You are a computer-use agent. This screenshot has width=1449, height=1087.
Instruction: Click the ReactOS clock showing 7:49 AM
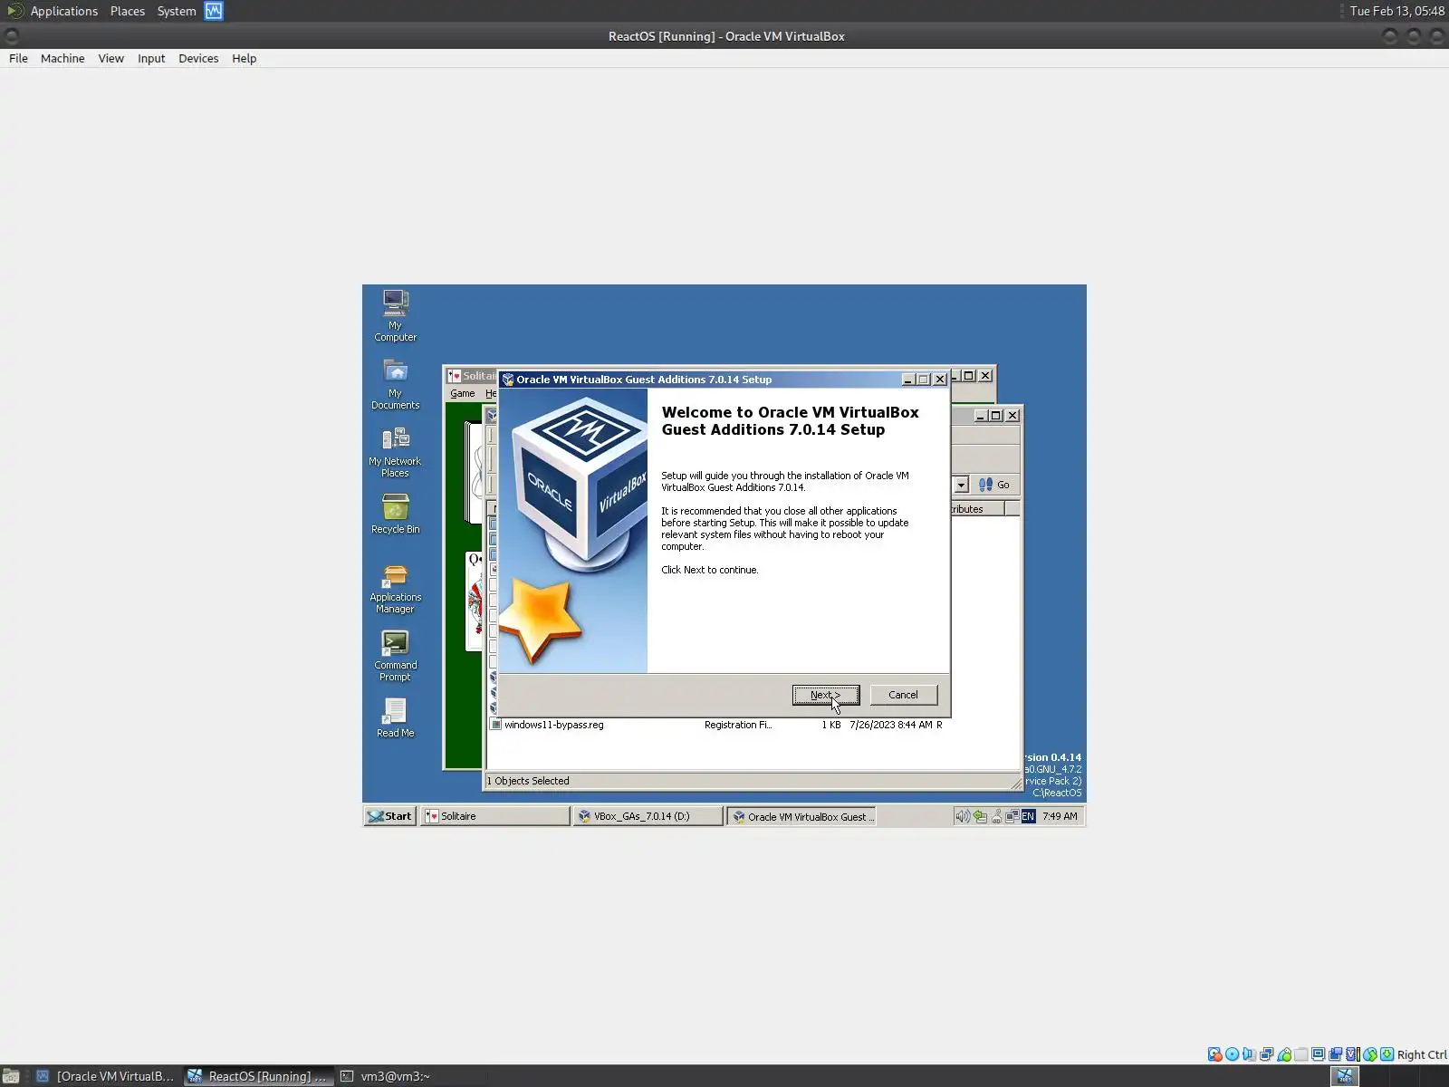[x=1060, y=816]
